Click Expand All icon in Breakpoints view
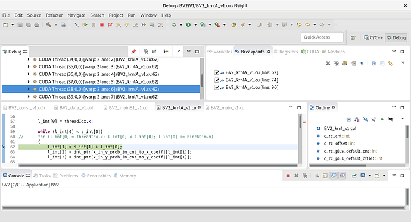The width and height of the screenshot is (411, 222). (x=374, y=63)
